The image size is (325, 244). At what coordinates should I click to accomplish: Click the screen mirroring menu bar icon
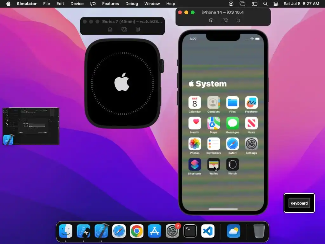[x=242, y=4]
